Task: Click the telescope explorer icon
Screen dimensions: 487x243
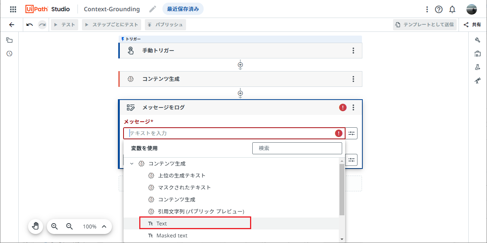Action: pyautogui.click(x=478, y=80)
